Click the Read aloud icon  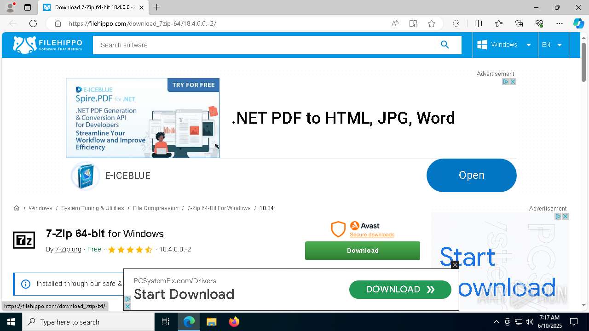click(x=395, y=23)
